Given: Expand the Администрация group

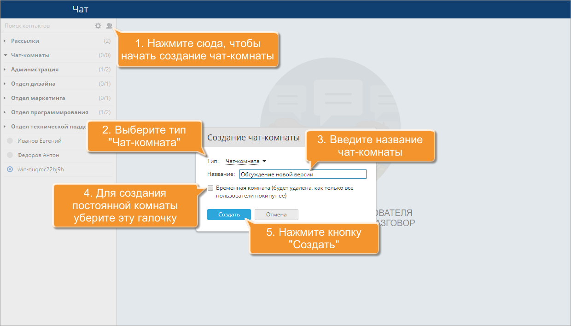Looking at the screenshot, I should coord(35,70).
